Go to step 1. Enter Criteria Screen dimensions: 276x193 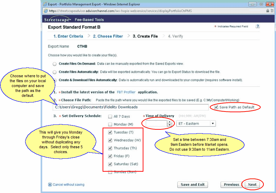point(68,36)
